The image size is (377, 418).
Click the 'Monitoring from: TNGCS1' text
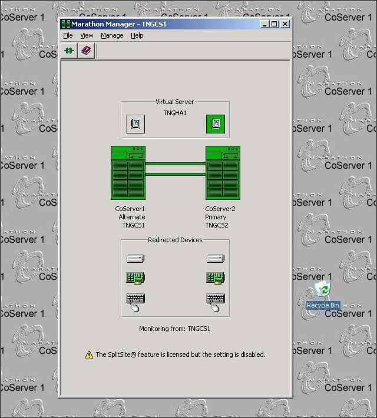point(175,329)
